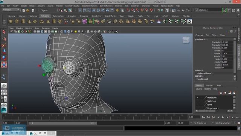Screen dimensions: 241x136
Task: Choose the Lasso select tool
Action: tap(4, 39)
